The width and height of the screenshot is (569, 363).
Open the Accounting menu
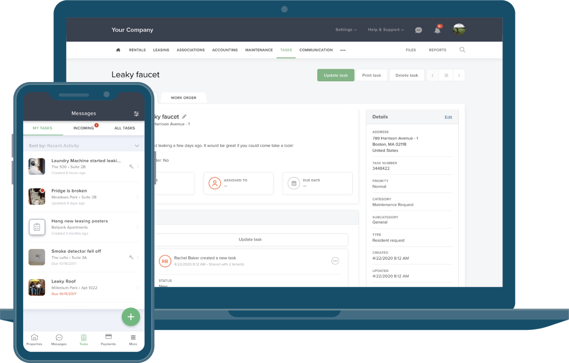point(225,50)
